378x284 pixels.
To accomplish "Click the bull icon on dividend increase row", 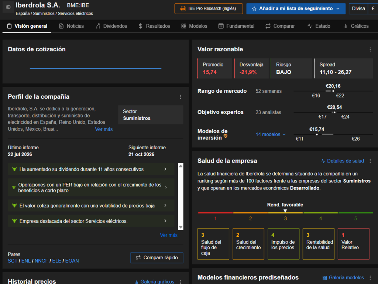I will tap(14, 169).
